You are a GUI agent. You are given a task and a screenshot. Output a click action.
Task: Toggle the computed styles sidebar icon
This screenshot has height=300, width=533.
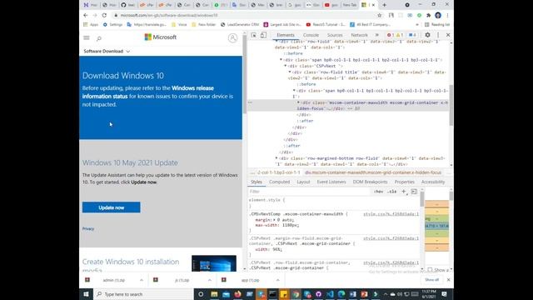tap(414, 192)
